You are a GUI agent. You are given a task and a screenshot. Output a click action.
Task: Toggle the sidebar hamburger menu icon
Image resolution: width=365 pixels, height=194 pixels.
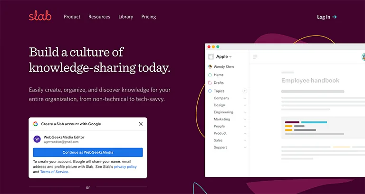pos(255,57)
